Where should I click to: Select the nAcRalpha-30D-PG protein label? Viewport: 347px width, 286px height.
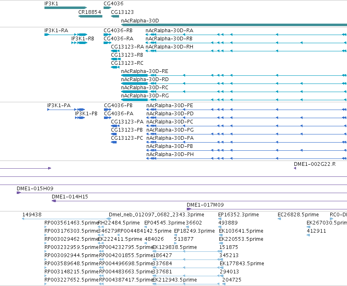(x=170, y=130)
